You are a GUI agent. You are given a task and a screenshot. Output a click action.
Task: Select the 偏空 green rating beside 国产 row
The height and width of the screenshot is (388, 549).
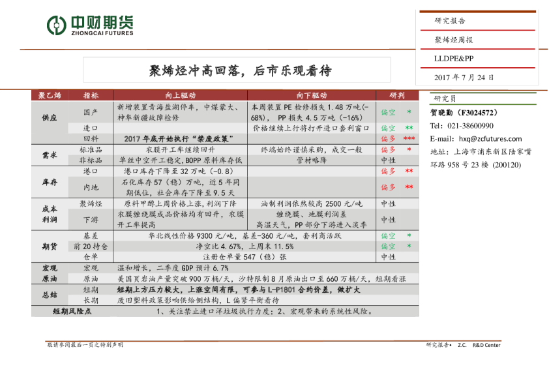tap(387, 112)
